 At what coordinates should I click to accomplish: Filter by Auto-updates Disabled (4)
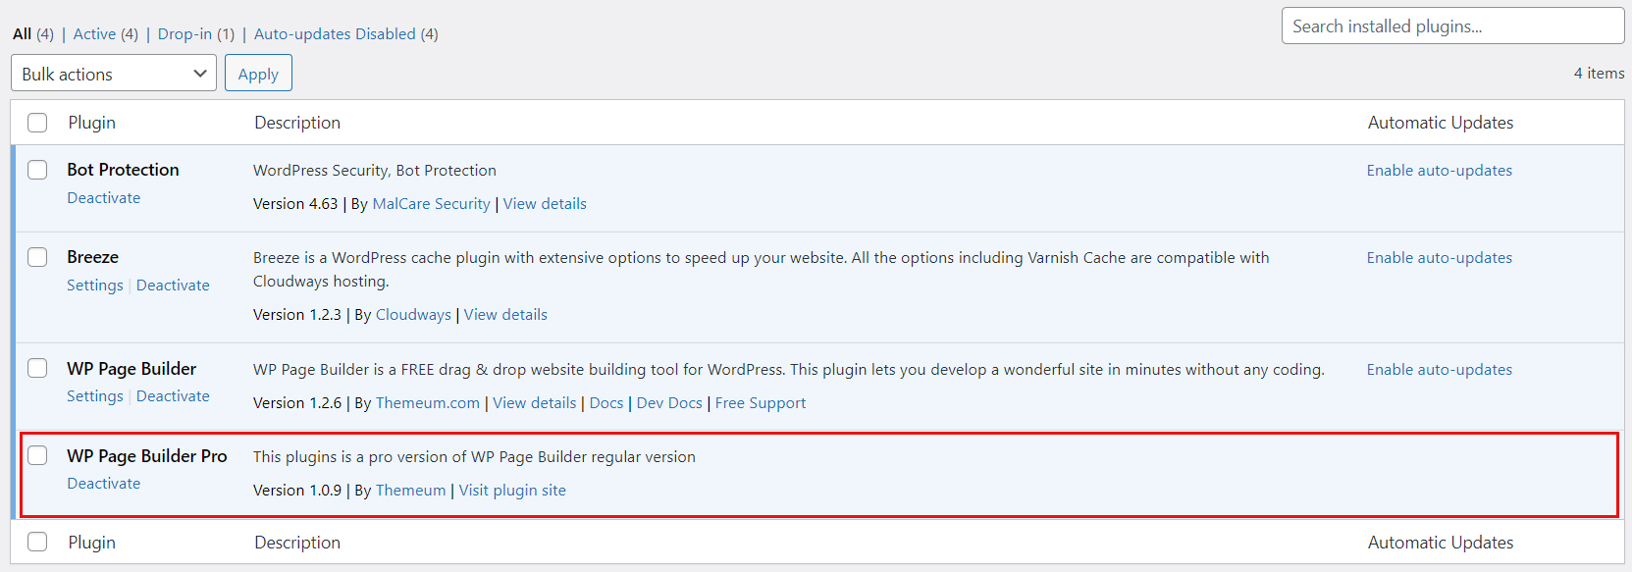click(346, 34)
